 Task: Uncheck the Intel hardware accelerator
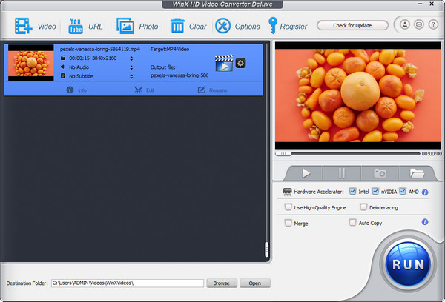352,192
